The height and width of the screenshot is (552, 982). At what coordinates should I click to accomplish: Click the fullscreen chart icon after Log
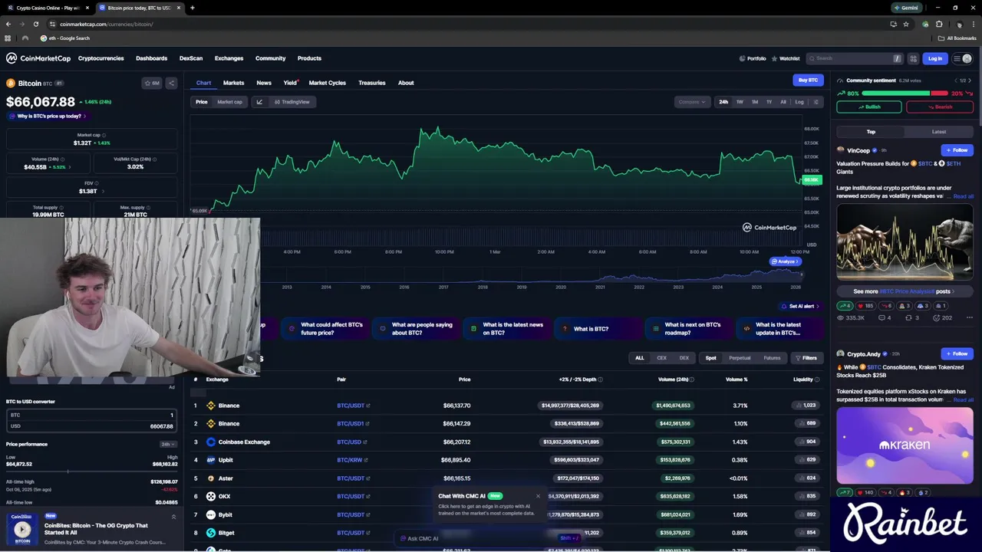click(816, 102)
